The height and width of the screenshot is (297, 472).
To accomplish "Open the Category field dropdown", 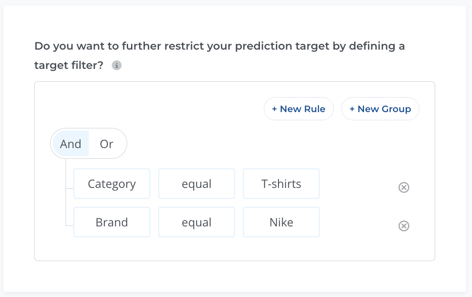I will pos(112,184).
